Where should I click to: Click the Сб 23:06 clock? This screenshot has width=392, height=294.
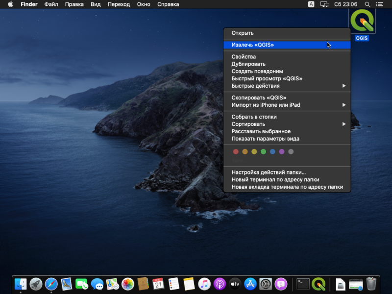(x=345, y=4)
